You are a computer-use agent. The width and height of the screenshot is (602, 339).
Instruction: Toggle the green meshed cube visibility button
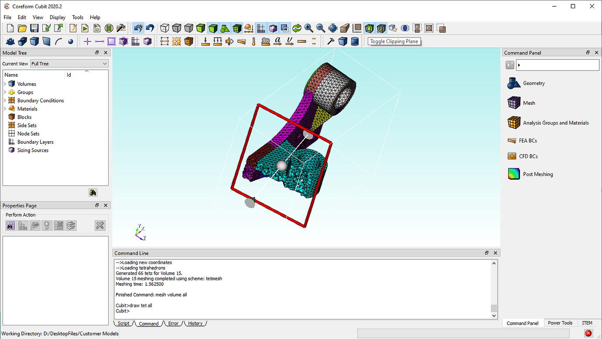(237, 28)
